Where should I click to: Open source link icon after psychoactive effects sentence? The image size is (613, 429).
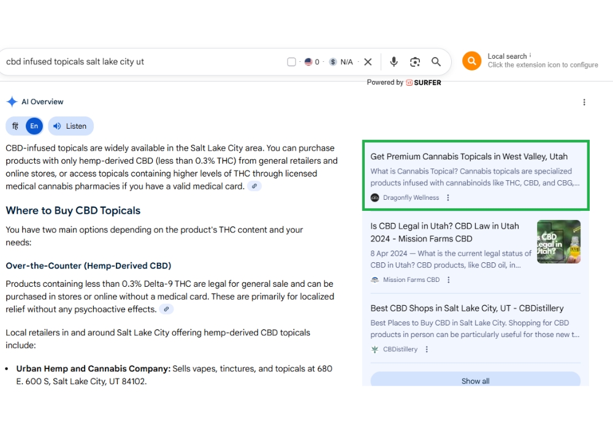pyautogui.click(x=166, y=309)
